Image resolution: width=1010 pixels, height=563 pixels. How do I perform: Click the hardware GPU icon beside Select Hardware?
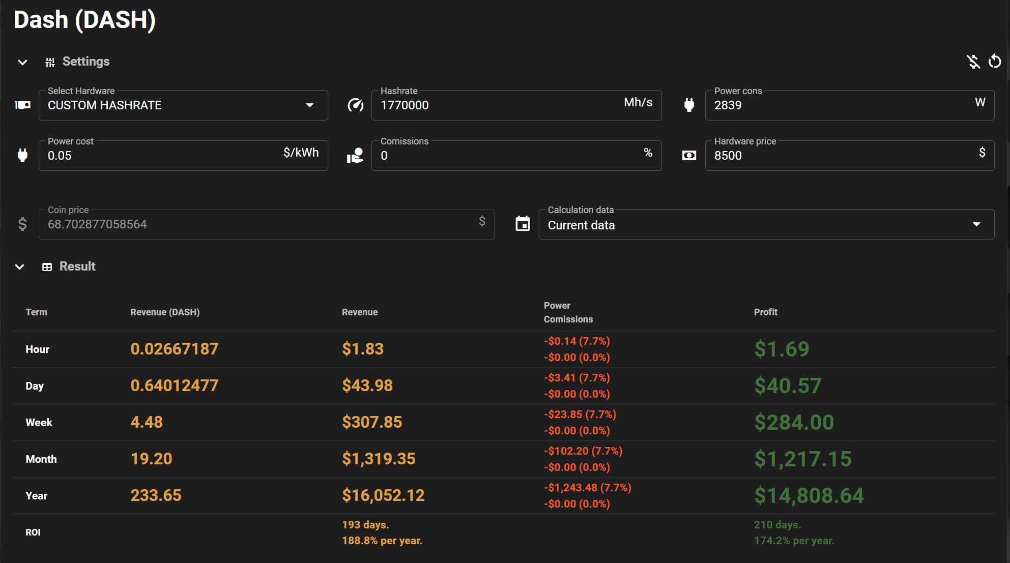[x=23, y=105]
